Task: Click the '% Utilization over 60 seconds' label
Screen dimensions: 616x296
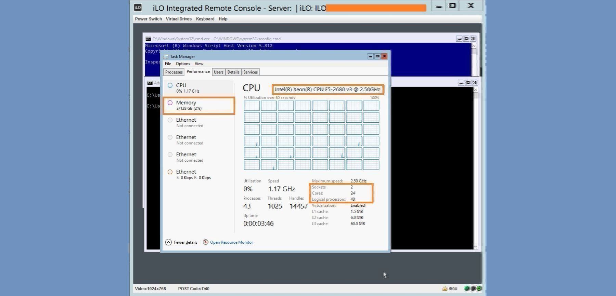Action: 269,98
